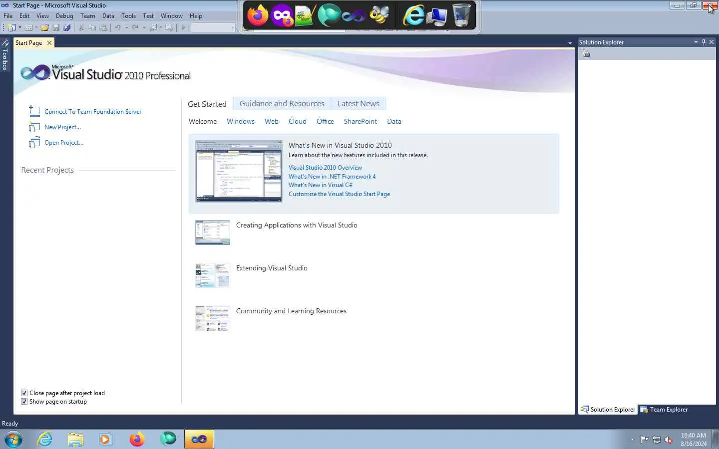Image resolution: width=719 pixels, height=449 pixels.
Task: Open the New Project toolbar dropdown arrow
Action: [20, 28]
